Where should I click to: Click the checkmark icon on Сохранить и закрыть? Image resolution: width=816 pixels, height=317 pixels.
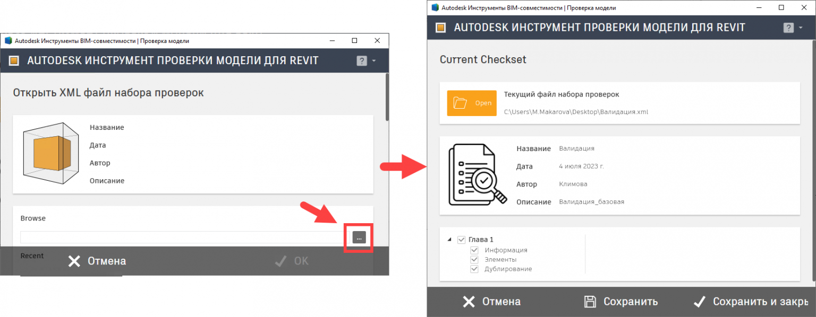700,301
